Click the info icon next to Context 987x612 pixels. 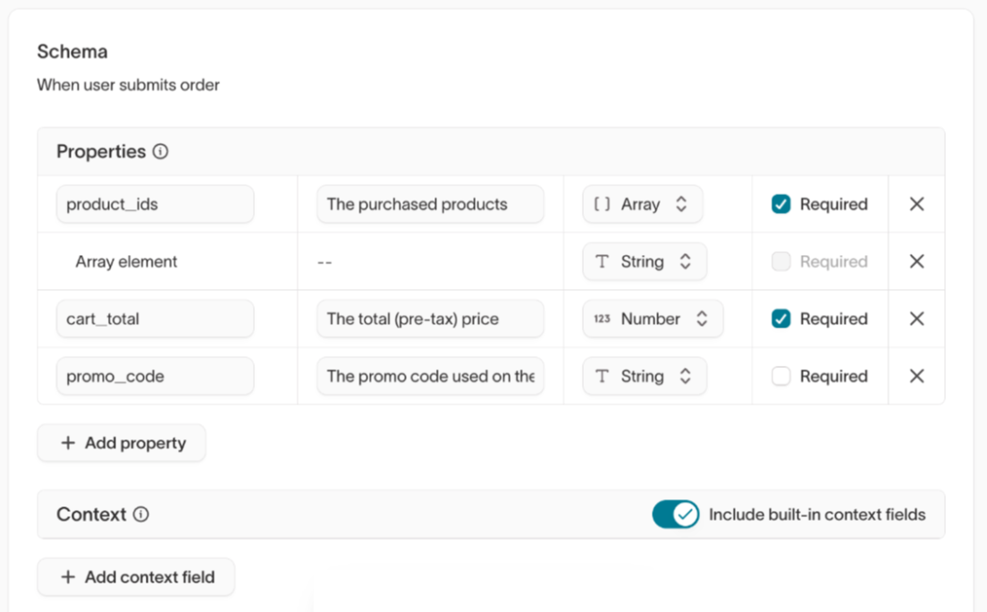coord(140,514)
